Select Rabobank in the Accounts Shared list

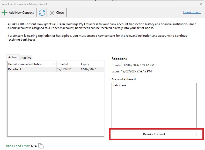120,85
